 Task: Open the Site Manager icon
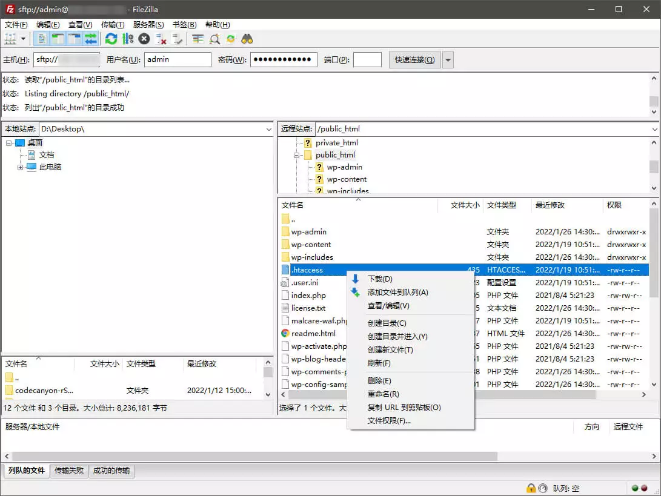pos(10,39)
